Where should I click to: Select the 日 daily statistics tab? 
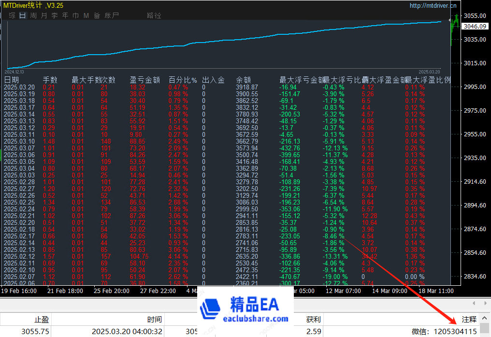coord(23,15)
